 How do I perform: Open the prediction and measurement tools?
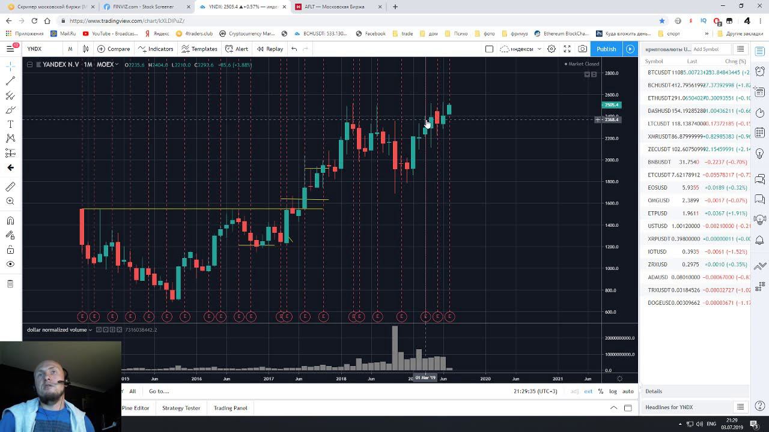[10, 153]
